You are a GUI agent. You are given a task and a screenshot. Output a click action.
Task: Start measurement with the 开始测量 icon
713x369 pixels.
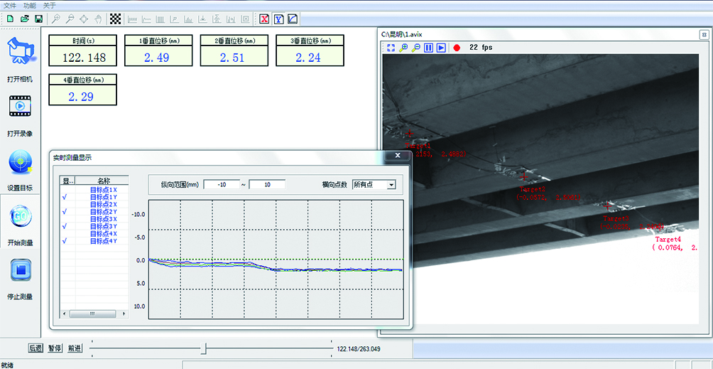click(21, 217)
